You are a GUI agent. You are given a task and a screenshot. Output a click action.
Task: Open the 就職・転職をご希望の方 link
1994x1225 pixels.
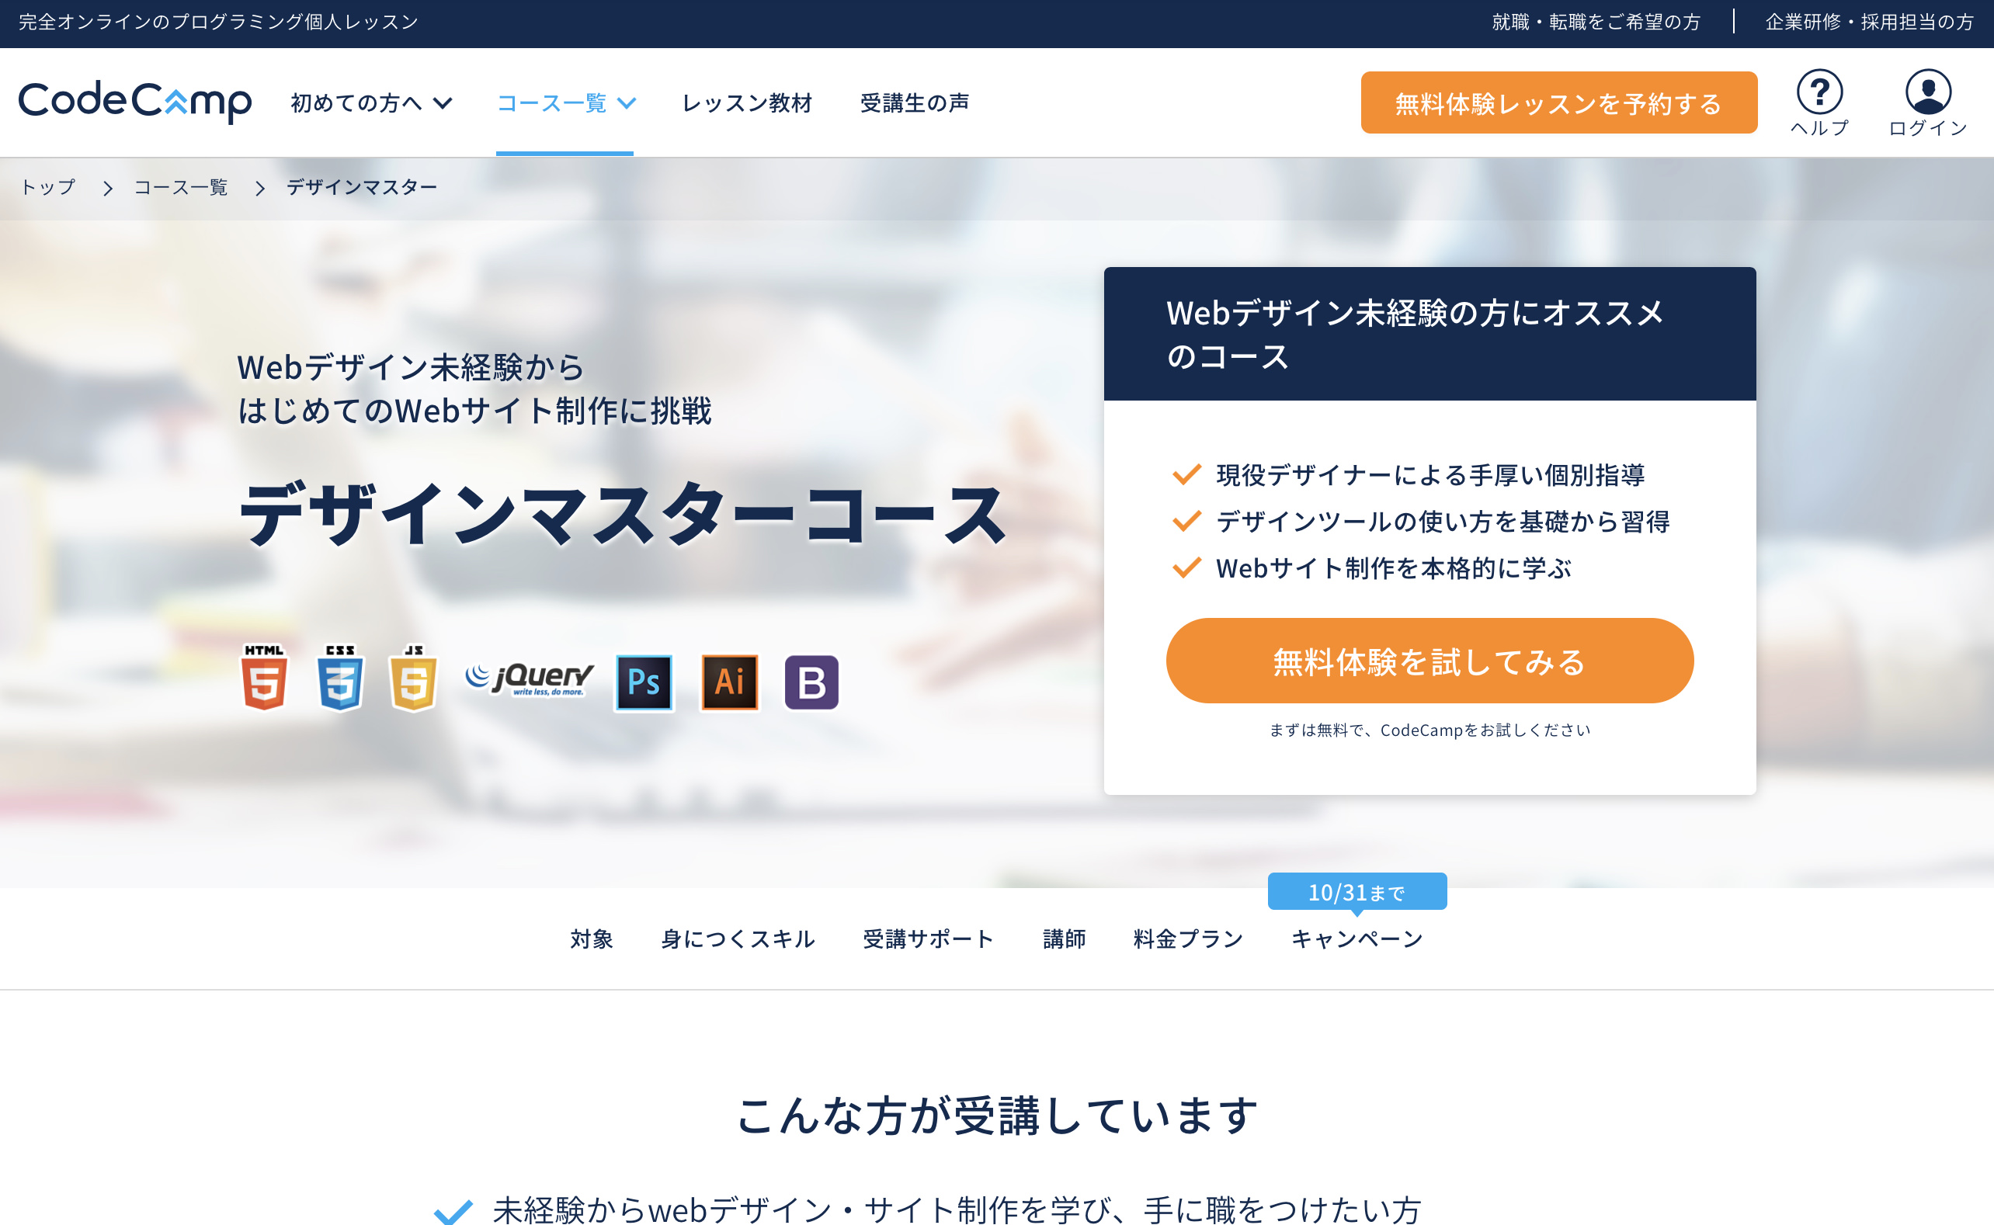click(1596, 22)
